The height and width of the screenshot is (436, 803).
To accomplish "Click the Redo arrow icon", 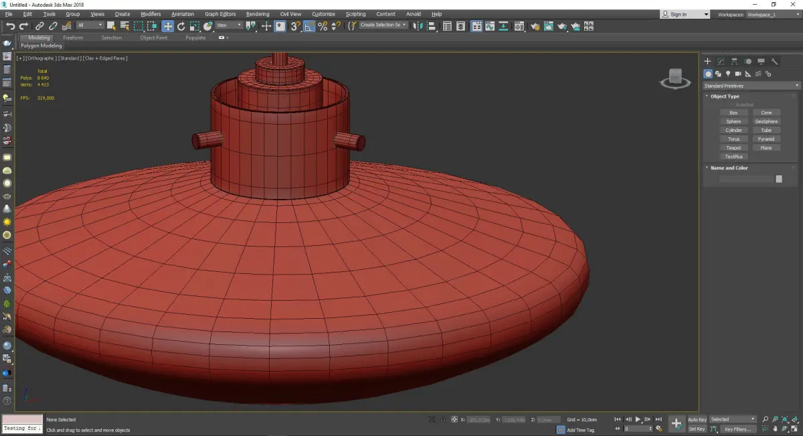I will coord(23,26).
